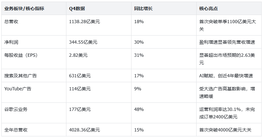Select the 344.55亿美元 net profit value
The width and height of the screenshot is (262, 137).
click(x=83, y=42)
